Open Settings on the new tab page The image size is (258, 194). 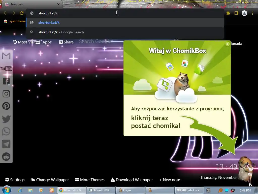point(15,180)
